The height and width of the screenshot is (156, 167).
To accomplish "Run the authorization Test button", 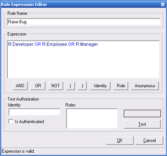I will (142, 124).
